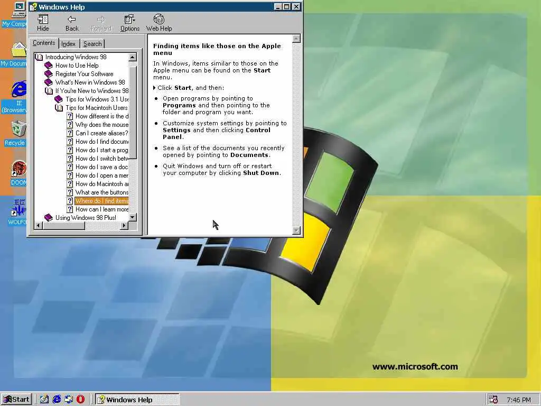Switch to the Index tab
The height and width of the screenshot is (406, 541).
click(68, 44)
